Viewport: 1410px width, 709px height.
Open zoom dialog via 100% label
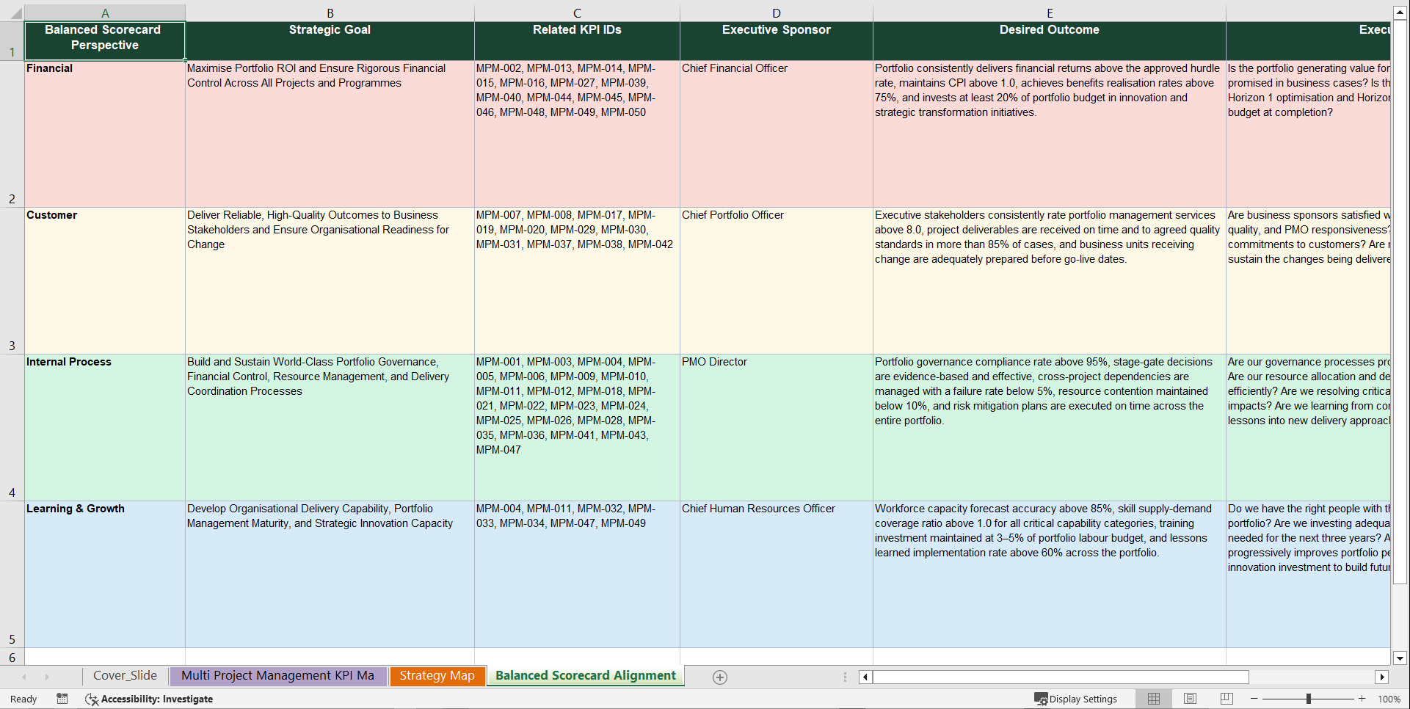click(1389, 699)
